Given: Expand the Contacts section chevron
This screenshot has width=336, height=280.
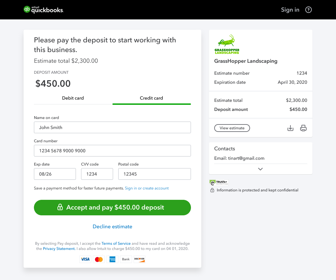Looking at the screenshot, I should tap(260, 169).
